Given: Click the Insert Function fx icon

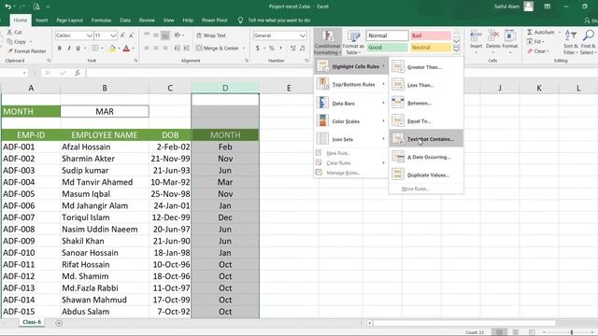Looking at the screenshot, I should click(x=78, y=73).
